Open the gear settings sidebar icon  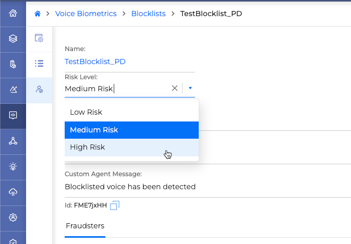coord(13,217)
